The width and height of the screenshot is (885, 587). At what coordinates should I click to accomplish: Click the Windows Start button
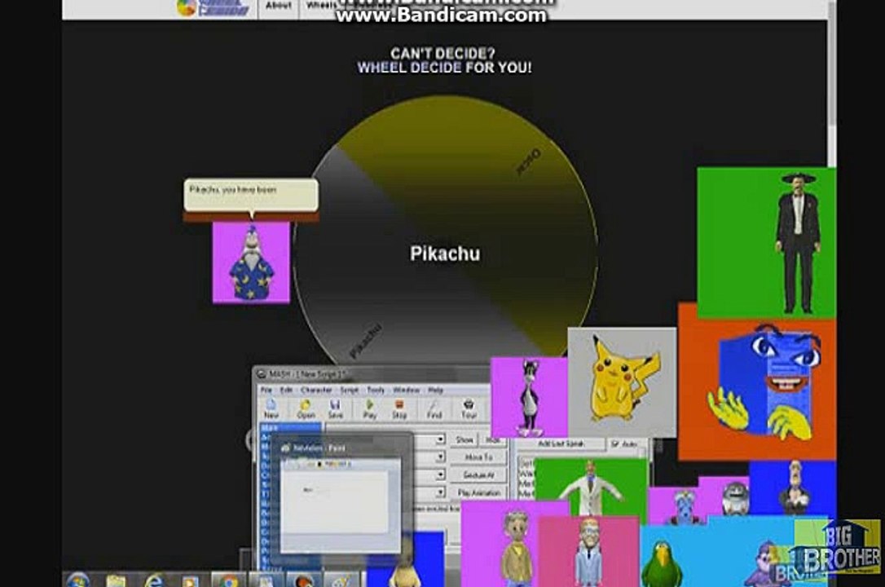pos(78,580)
